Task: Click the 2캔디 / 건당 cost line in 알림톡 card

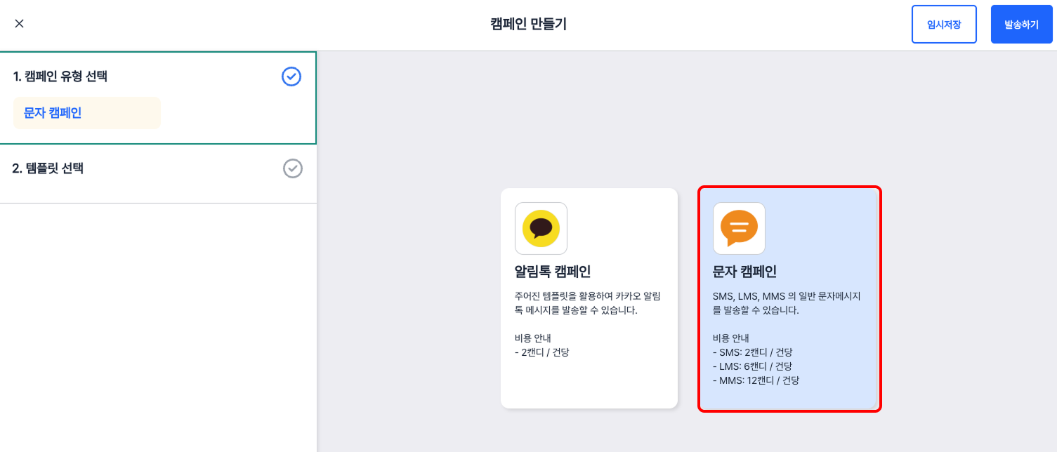Action: click(x=542, y=352)
